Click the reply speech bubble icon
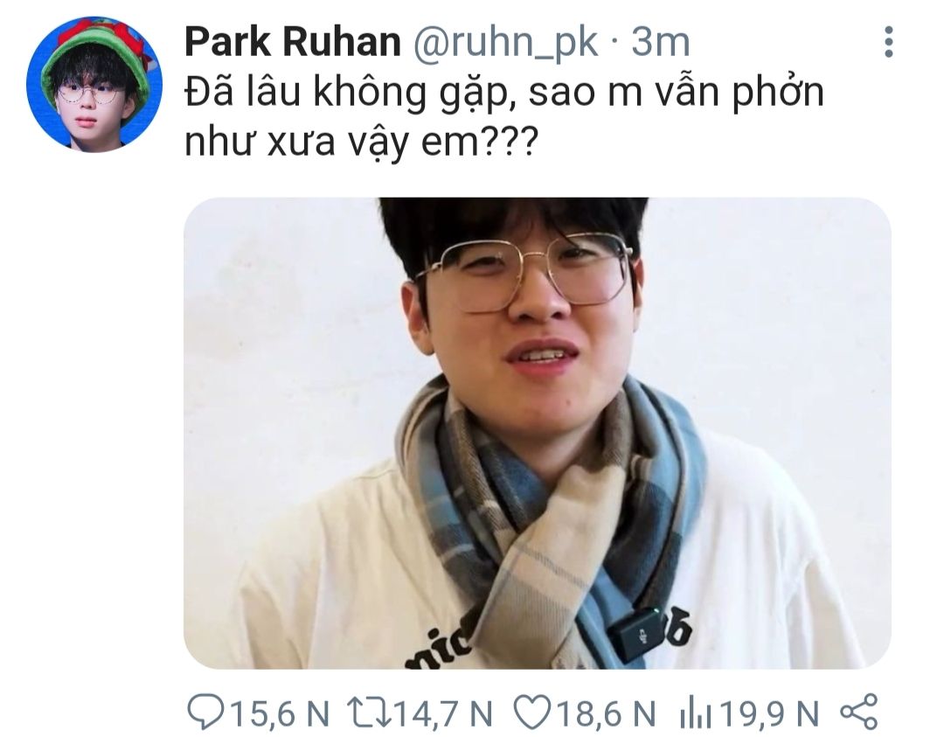 (x=205, y=713)
